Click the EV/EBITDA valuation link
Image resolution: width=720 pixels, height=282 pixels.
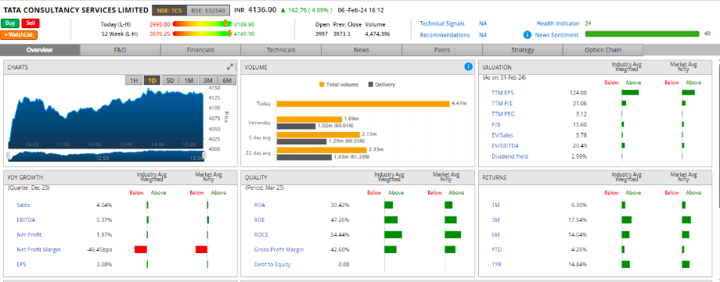(x=505, y=145)
